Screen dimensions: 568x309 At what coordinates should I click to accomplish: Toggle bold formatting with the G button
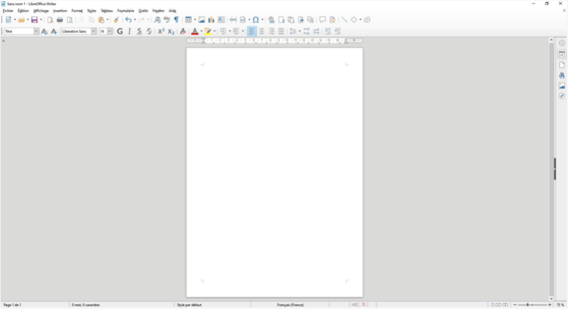[120, 31]
